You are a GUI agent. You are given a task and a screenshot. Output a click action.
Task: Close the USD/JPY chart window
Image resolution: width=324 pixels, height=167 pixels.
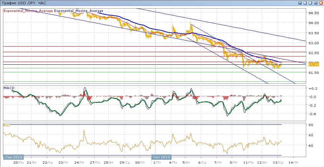[x=321, y=3]
